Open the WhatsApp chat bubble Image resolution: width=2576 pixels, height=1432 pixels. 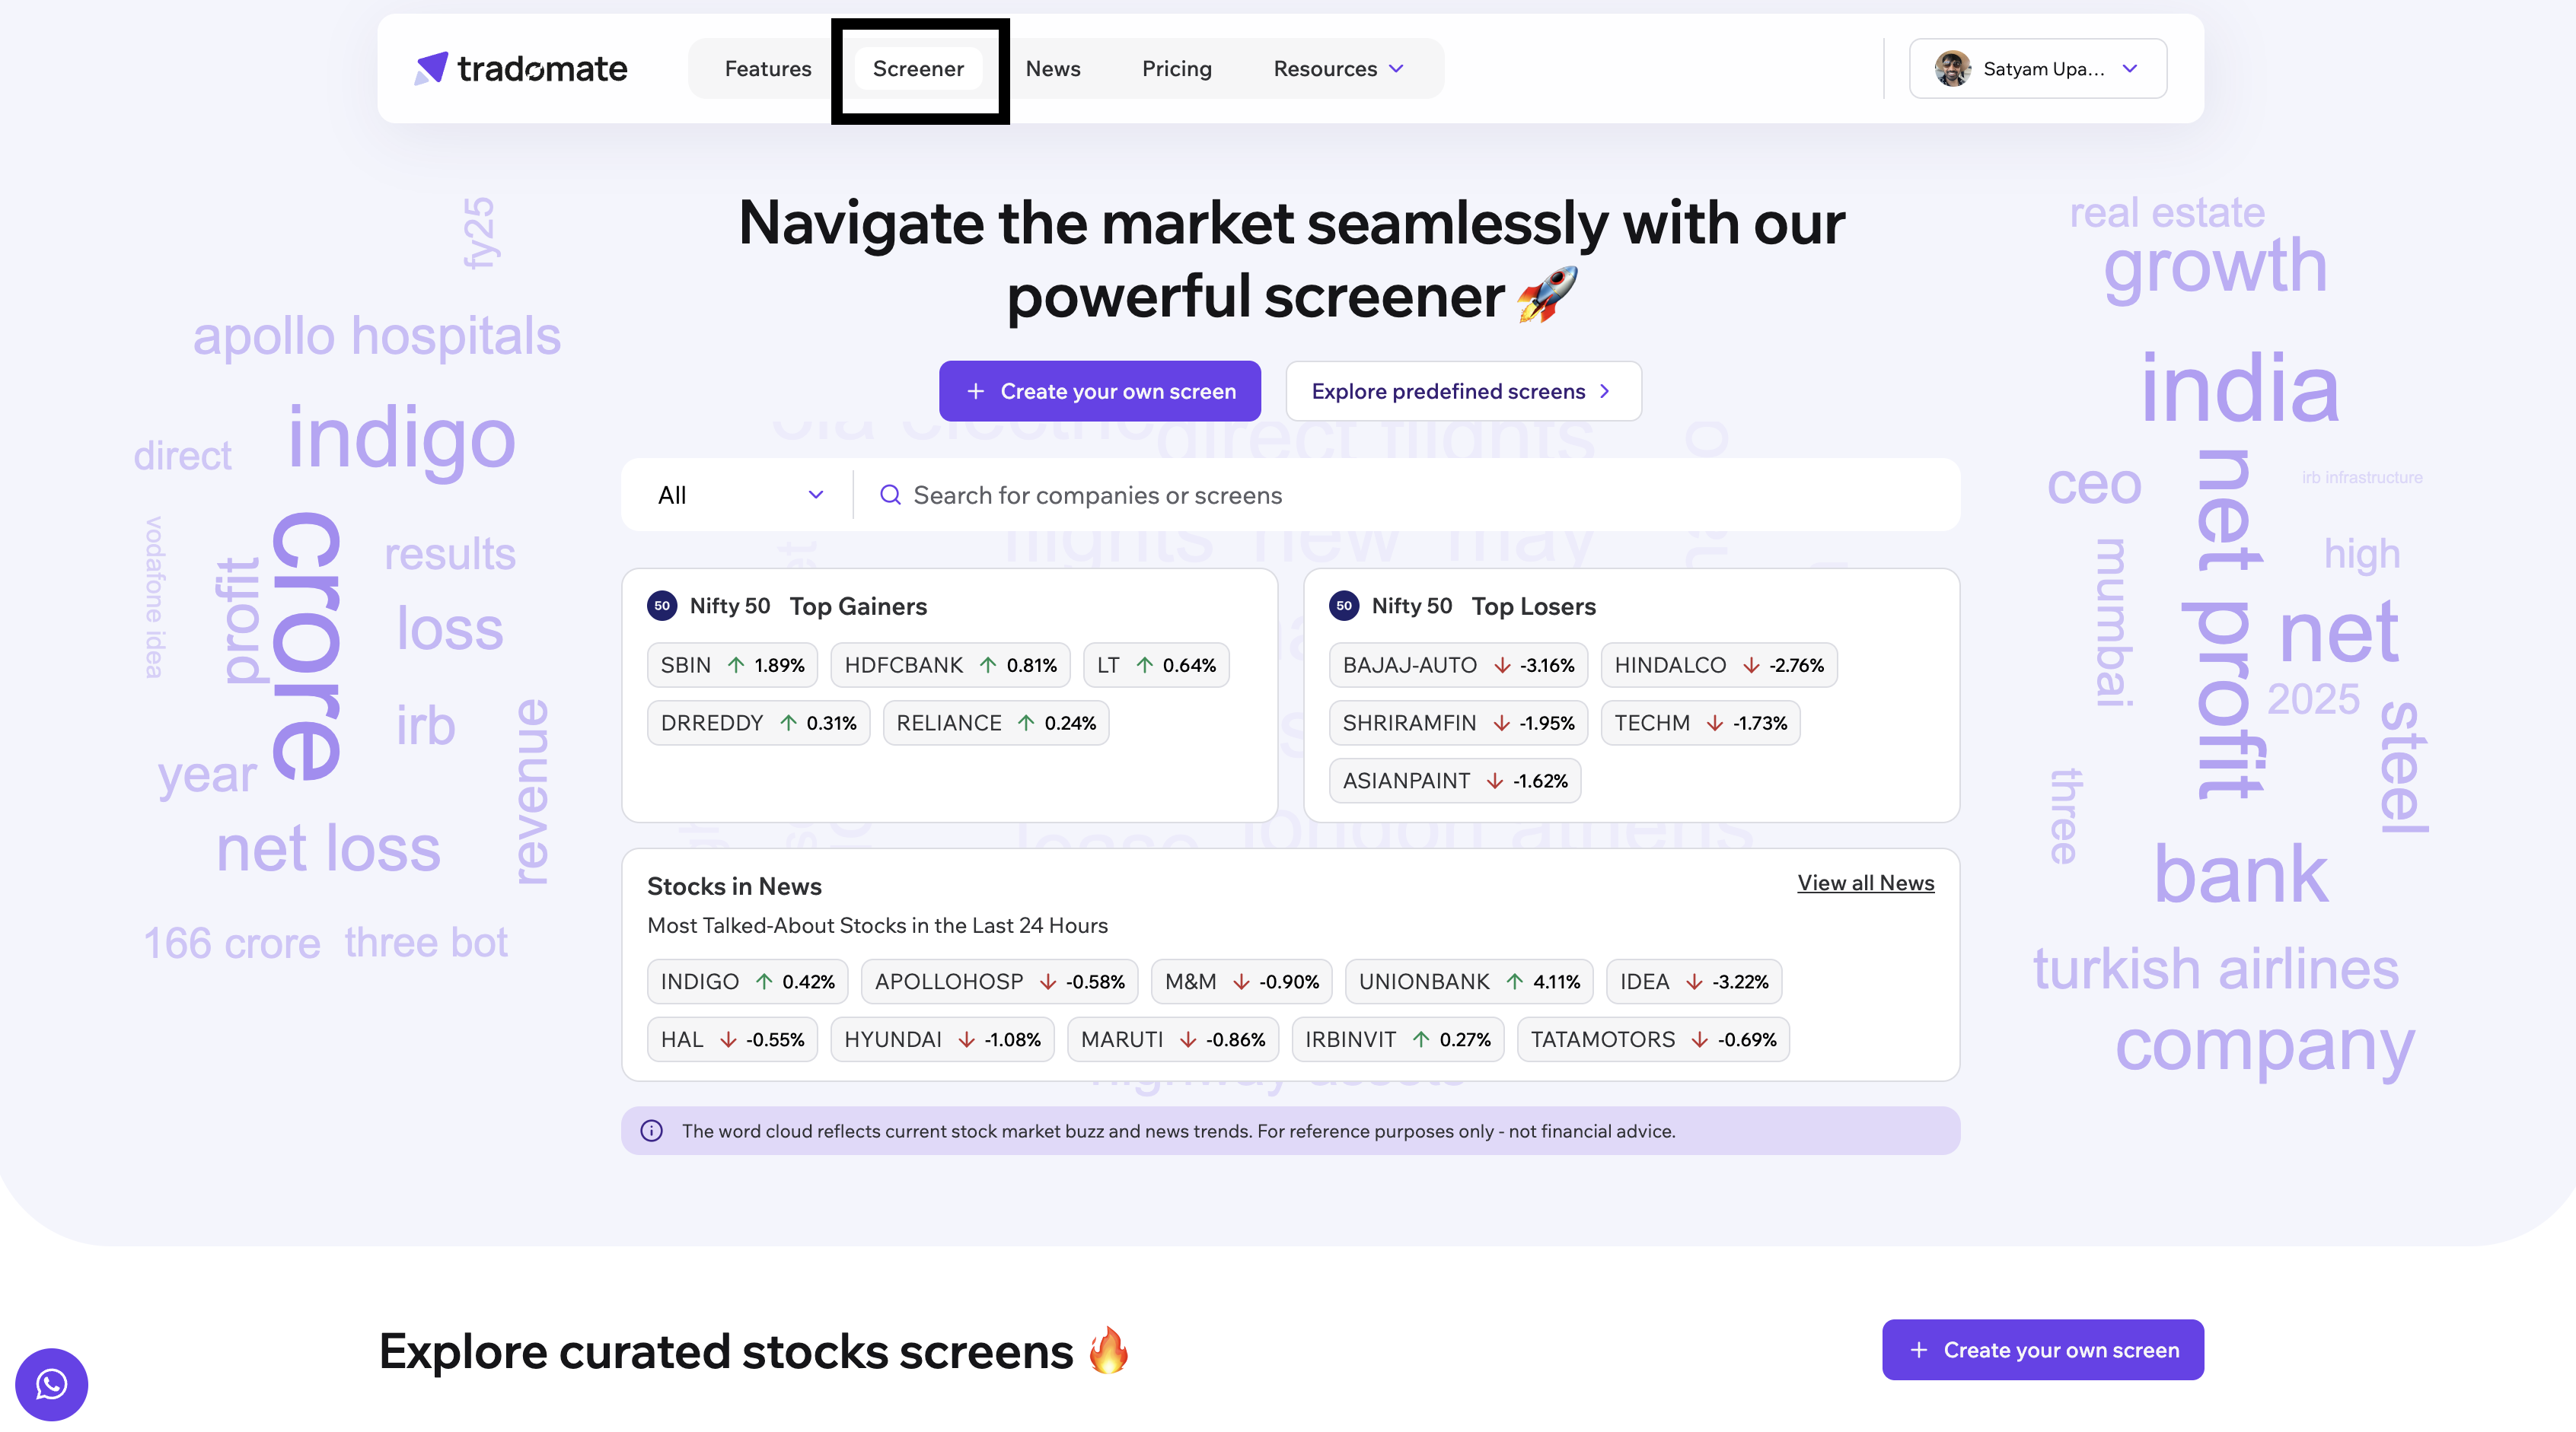tap(51, 1384)
